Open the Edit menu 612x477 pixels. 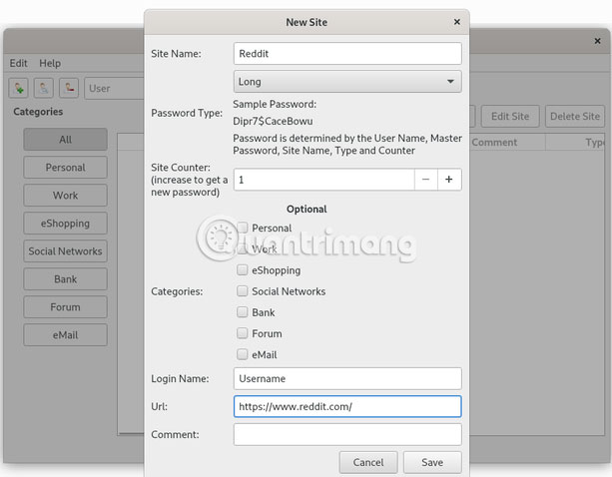[19, 63]
